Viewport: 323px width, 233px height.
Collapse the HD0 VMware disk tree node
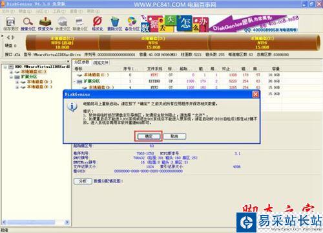coord(5,67)
